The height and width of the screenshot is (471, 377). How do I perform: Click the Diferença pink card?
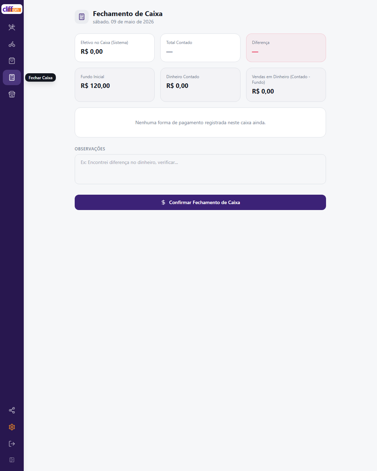[x=286, y=48]
